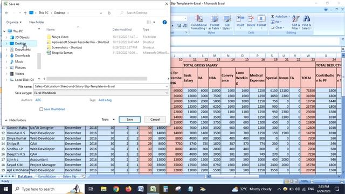Screen dimensions: 345x194
Task: Select 3D Objects in the navigation tree
Action: pos(22,37)
